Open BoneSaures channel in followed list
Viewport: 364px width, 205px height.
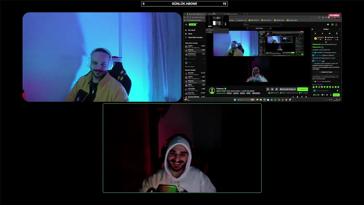point(195,55)
